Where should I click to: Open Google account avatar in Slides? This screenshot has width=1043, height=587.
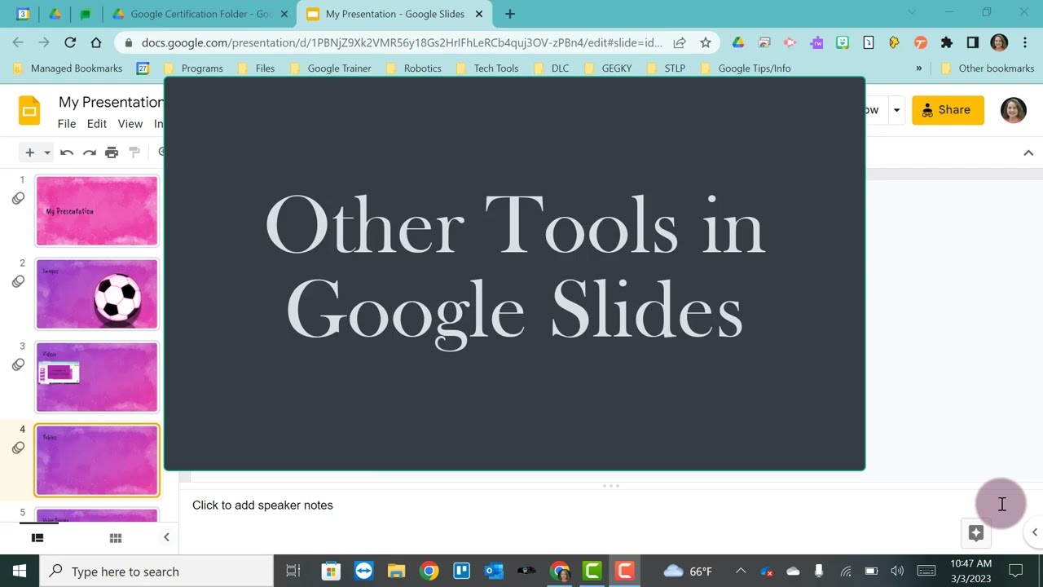coord(1013,110)
